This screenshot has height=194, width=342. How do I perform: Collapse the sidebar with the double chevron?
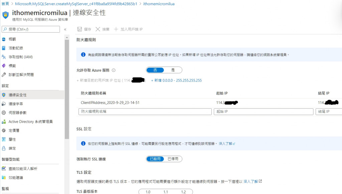coord(65,29)
